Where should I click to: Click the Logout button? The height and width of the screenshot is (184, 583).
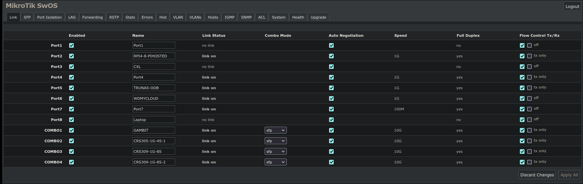point(572,7)
